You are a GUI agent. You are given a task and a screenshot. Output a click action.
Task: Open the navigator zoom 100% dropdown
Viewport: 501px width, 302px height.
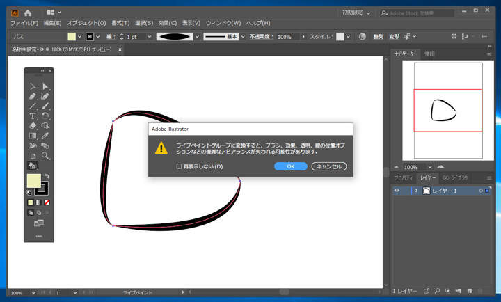click(430, 167)
